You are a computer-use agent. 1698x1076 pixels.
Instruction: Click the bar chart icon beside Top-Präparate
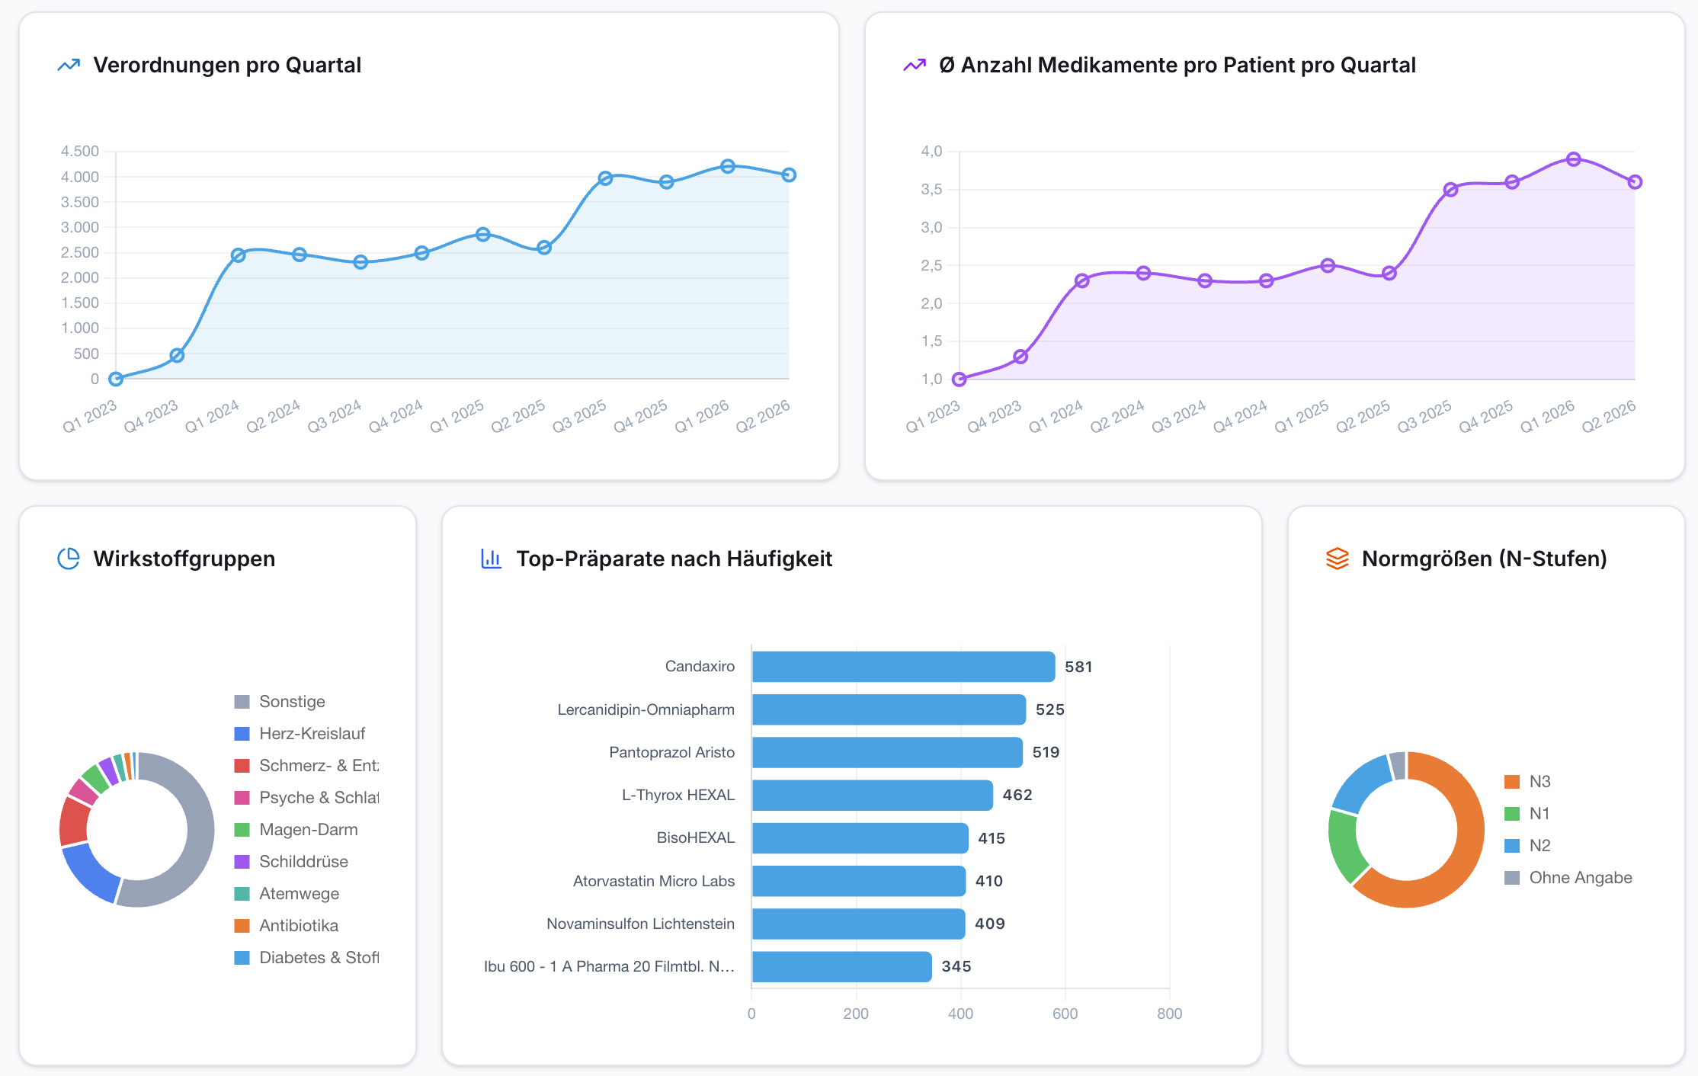pos(492,559)
